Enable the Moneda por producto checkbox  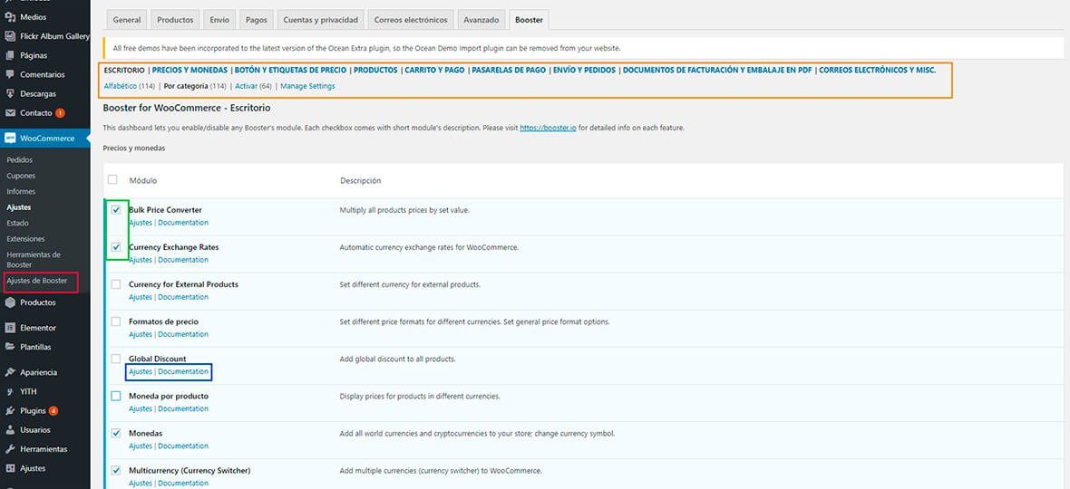(x=116, y=396)
